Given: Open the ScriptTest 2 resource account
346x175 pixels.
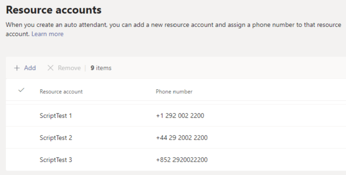Looking at the screenshot, I should 56,138.
